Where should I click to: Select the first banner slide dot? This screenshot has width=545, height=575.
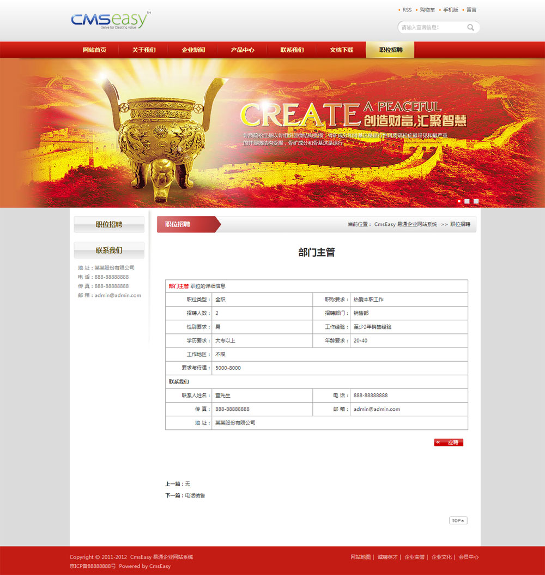tap(459, 201)
